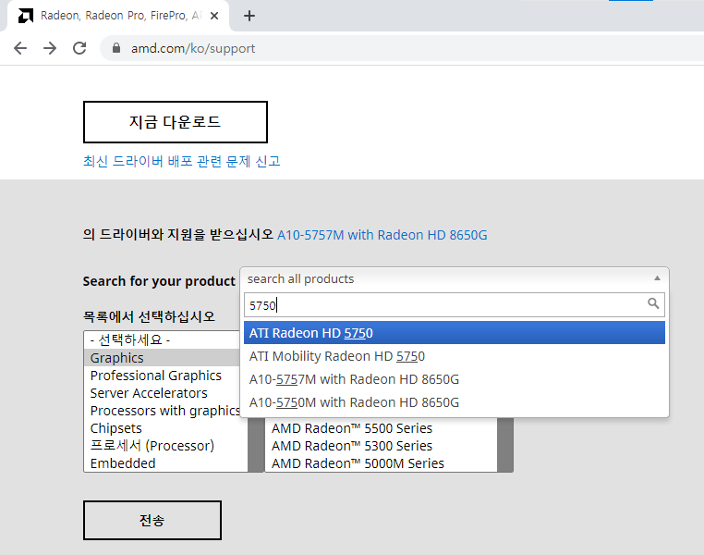Image resolution: width=704 pixels, height=555 pixels.
Task: Select Server Accelerators category
Action: [162, 393]
